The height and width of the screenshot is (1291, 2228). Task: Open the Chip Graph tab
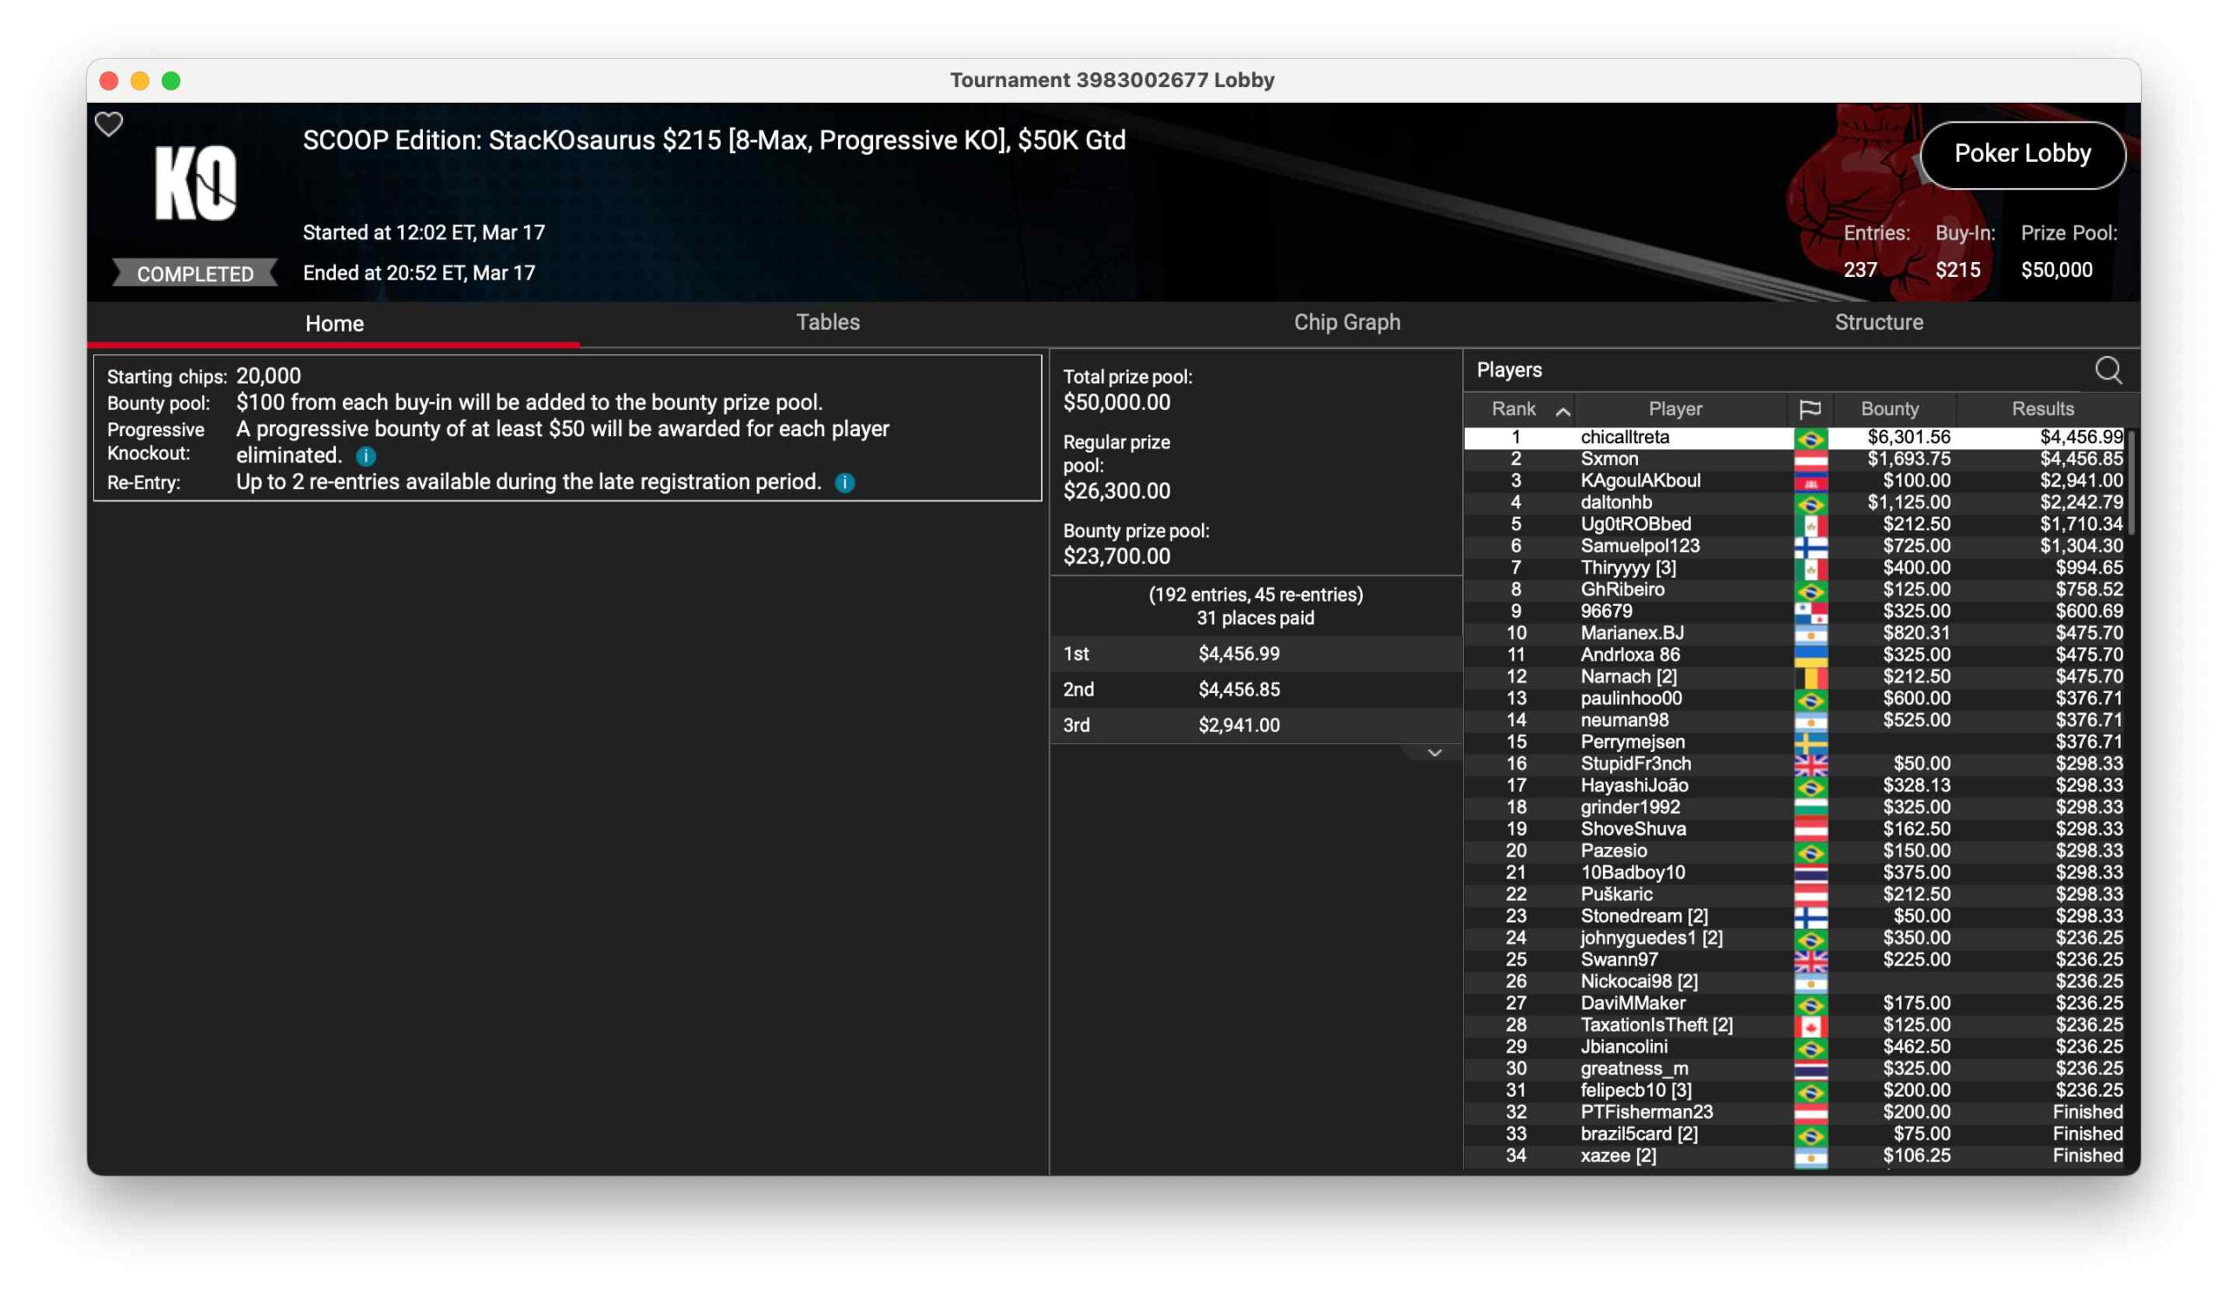coord(1346,323)
